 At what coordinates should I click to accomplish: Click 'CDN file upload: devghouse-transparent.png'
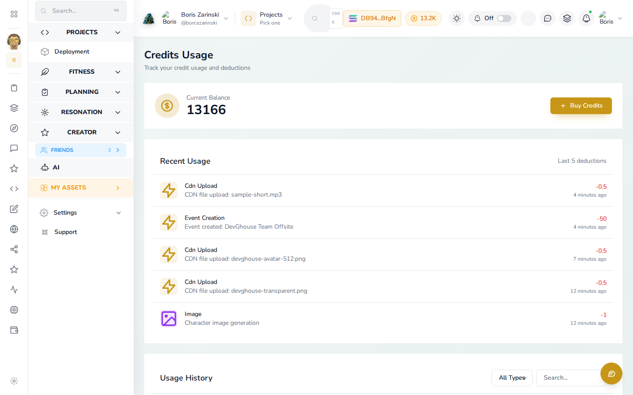pyautogui.click(x=246, y=291)
